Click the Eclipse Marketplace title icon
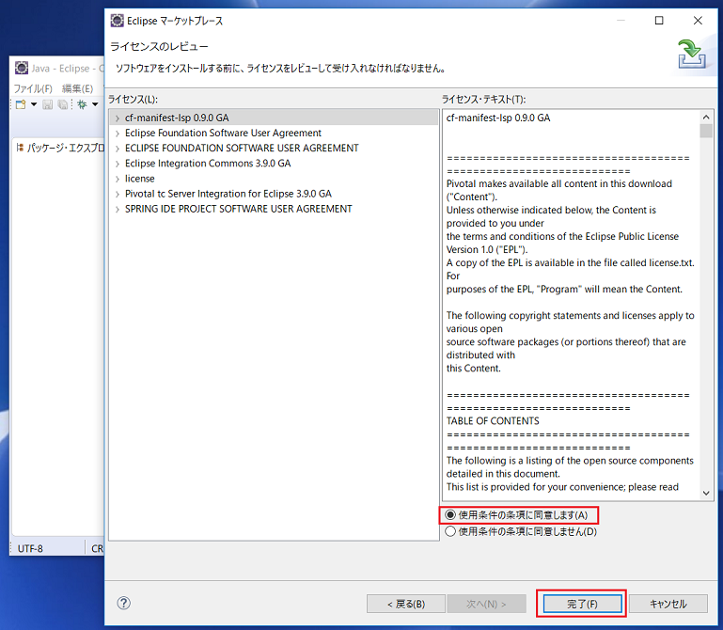The height and width of the screenshot is (630, 723). pos(118,21)
